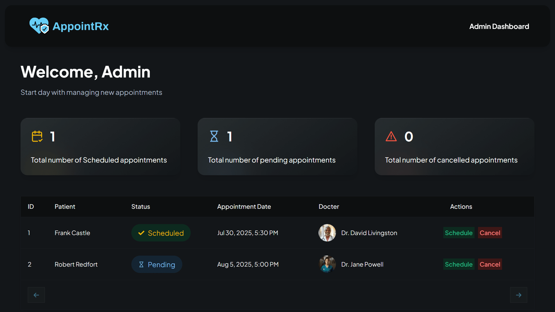Cancel Frank Castle's appointment
Viewport: 555px width, 312px height.
[x=490, y=233]
